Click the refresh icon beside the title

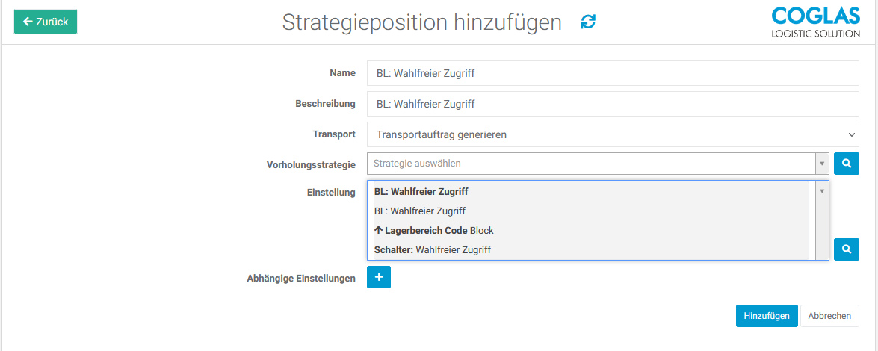[x=588, y=22]
